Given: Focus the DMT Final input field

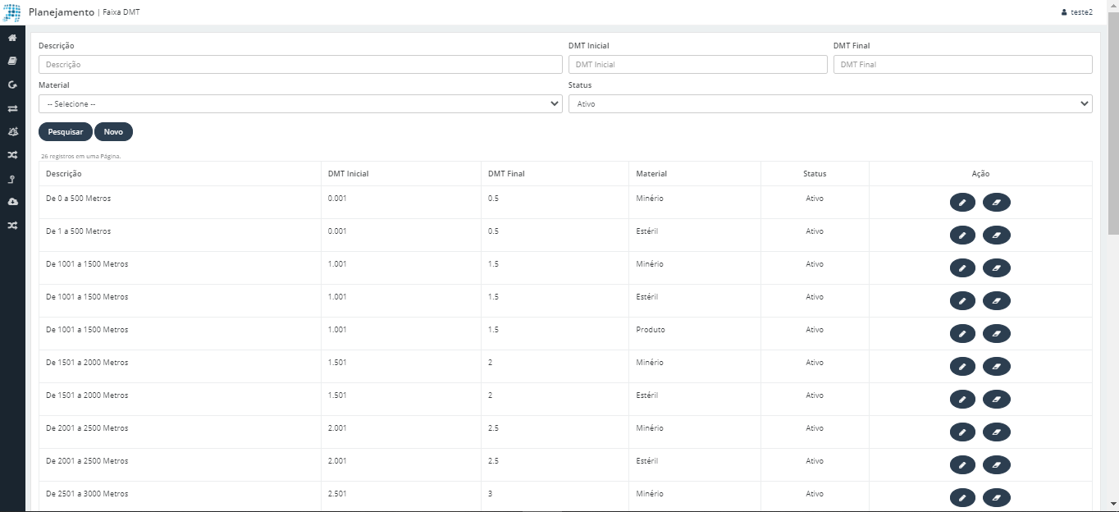Looking at the screenshot, I should point(963,64).
